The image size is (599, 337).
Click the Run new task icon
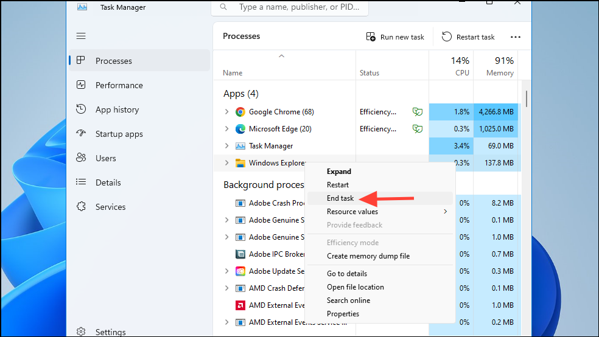(x=371, y=36)
